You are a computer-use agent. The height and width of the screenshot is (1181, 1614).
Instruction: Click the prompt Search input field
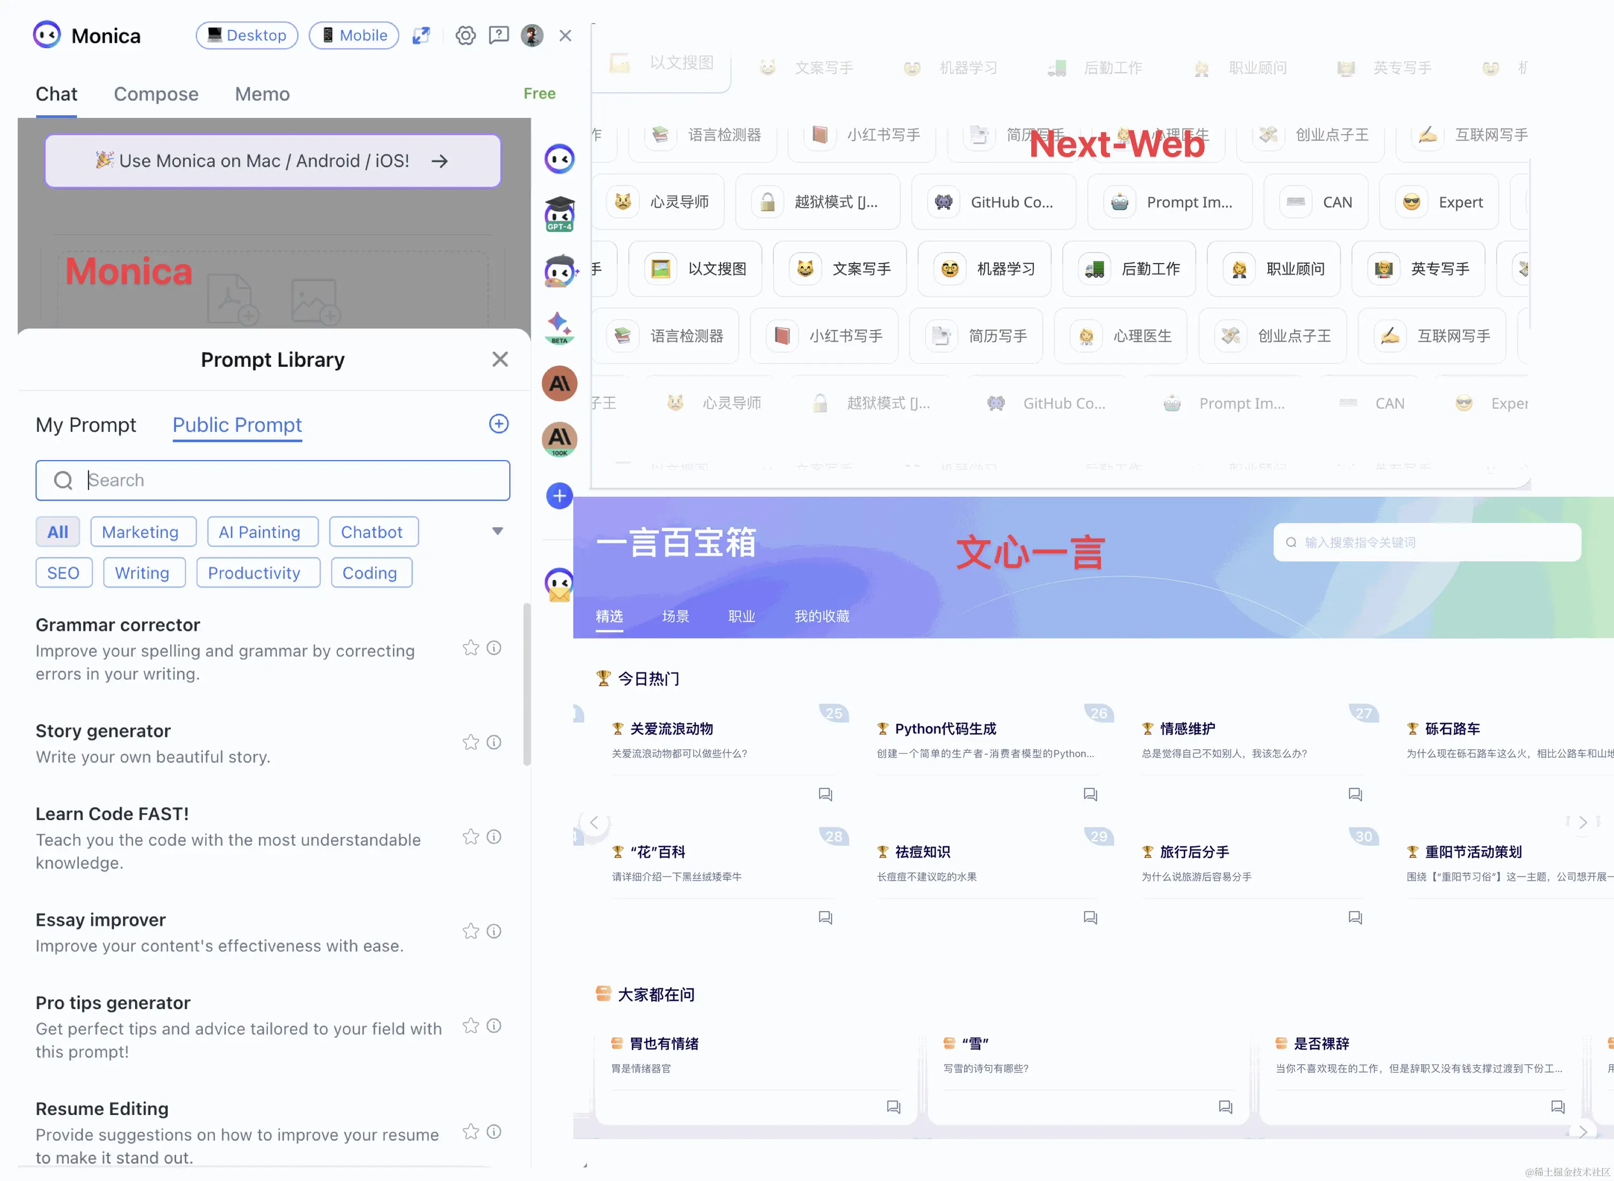[x=272, y=480]
